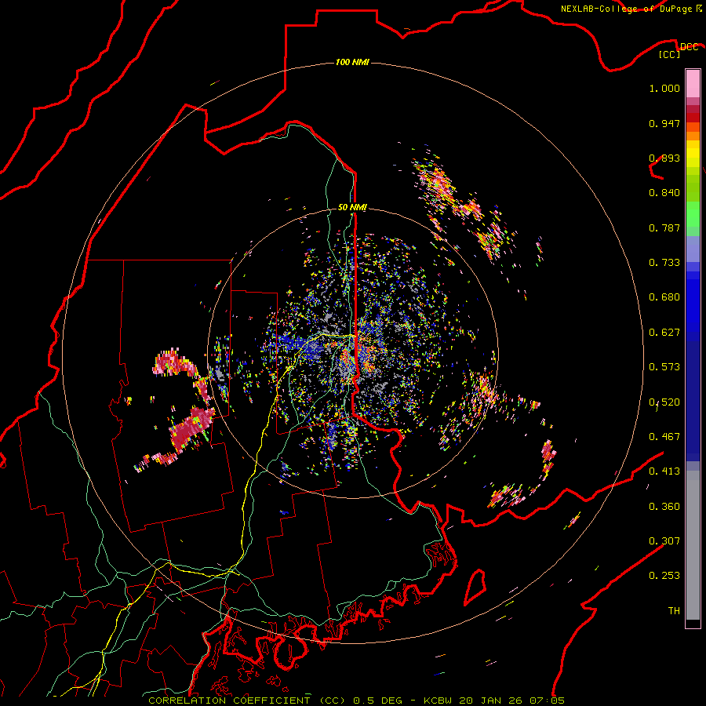Click the 20 JAN 26 date stamp
Image resolution: width=706 pixels, height=706 pixels.
492,701
